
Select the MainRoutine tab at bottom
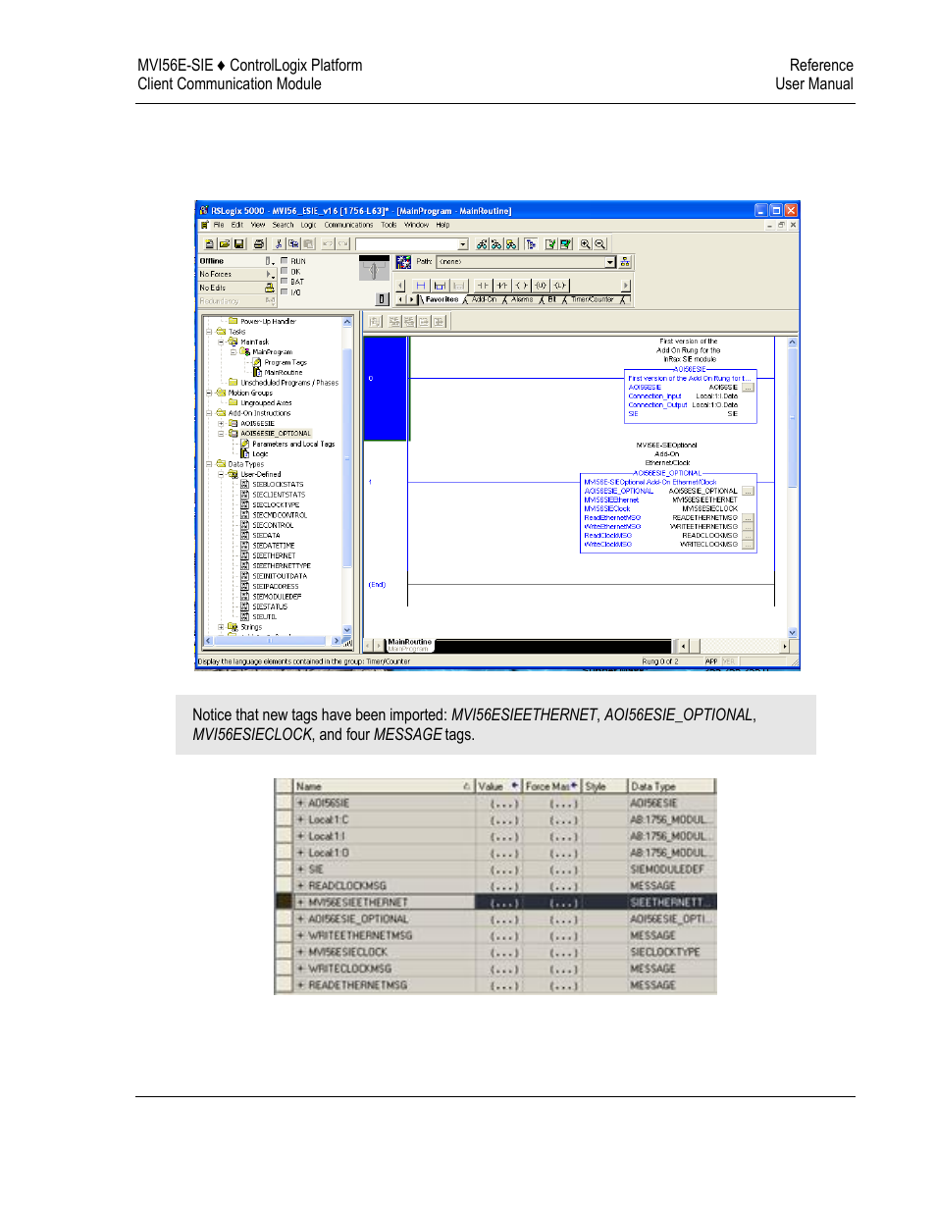[x=409, y=644]
